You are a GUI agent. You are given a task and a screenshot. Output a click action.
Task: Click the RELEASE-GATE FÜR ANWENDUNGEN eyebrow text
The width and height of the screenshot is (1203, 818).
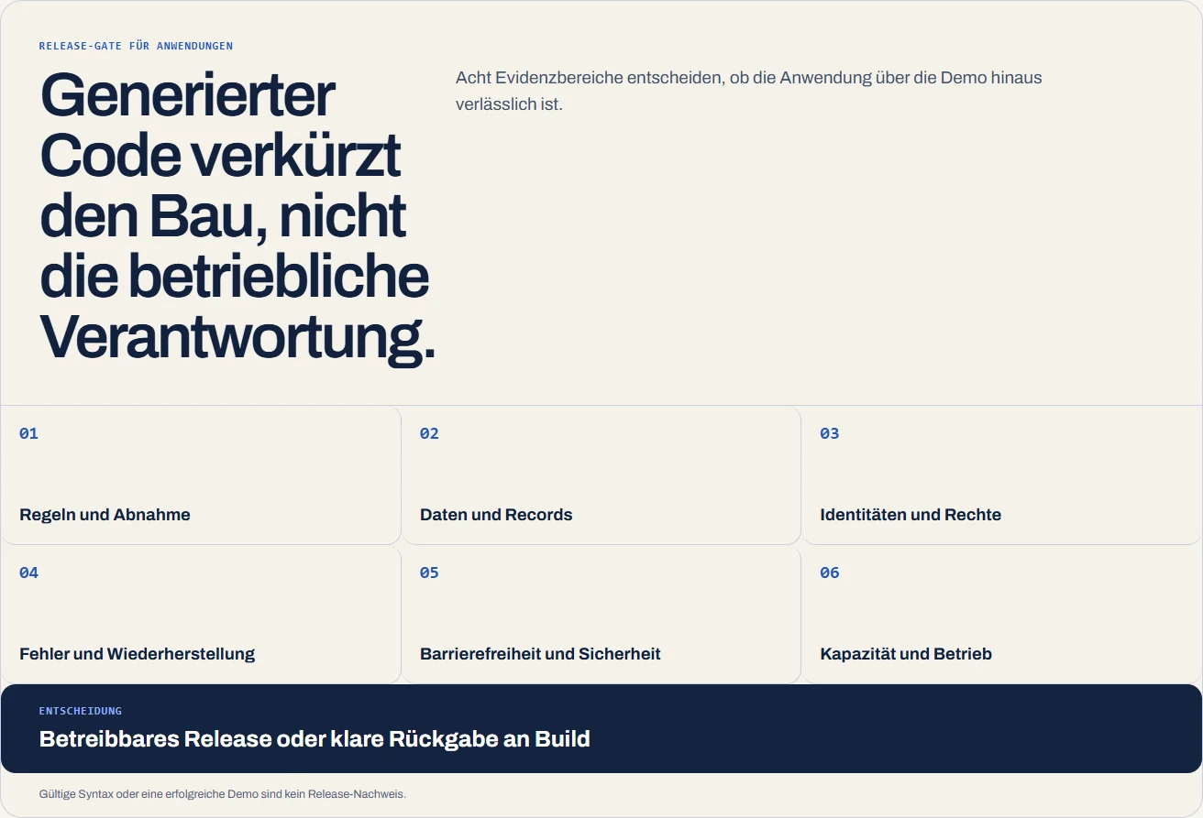pos(136,46)
